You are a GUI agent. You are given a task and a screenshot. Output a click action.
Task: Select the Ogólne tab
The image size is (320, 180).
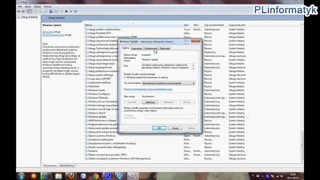pyautogui.click(x=125, y=48)
